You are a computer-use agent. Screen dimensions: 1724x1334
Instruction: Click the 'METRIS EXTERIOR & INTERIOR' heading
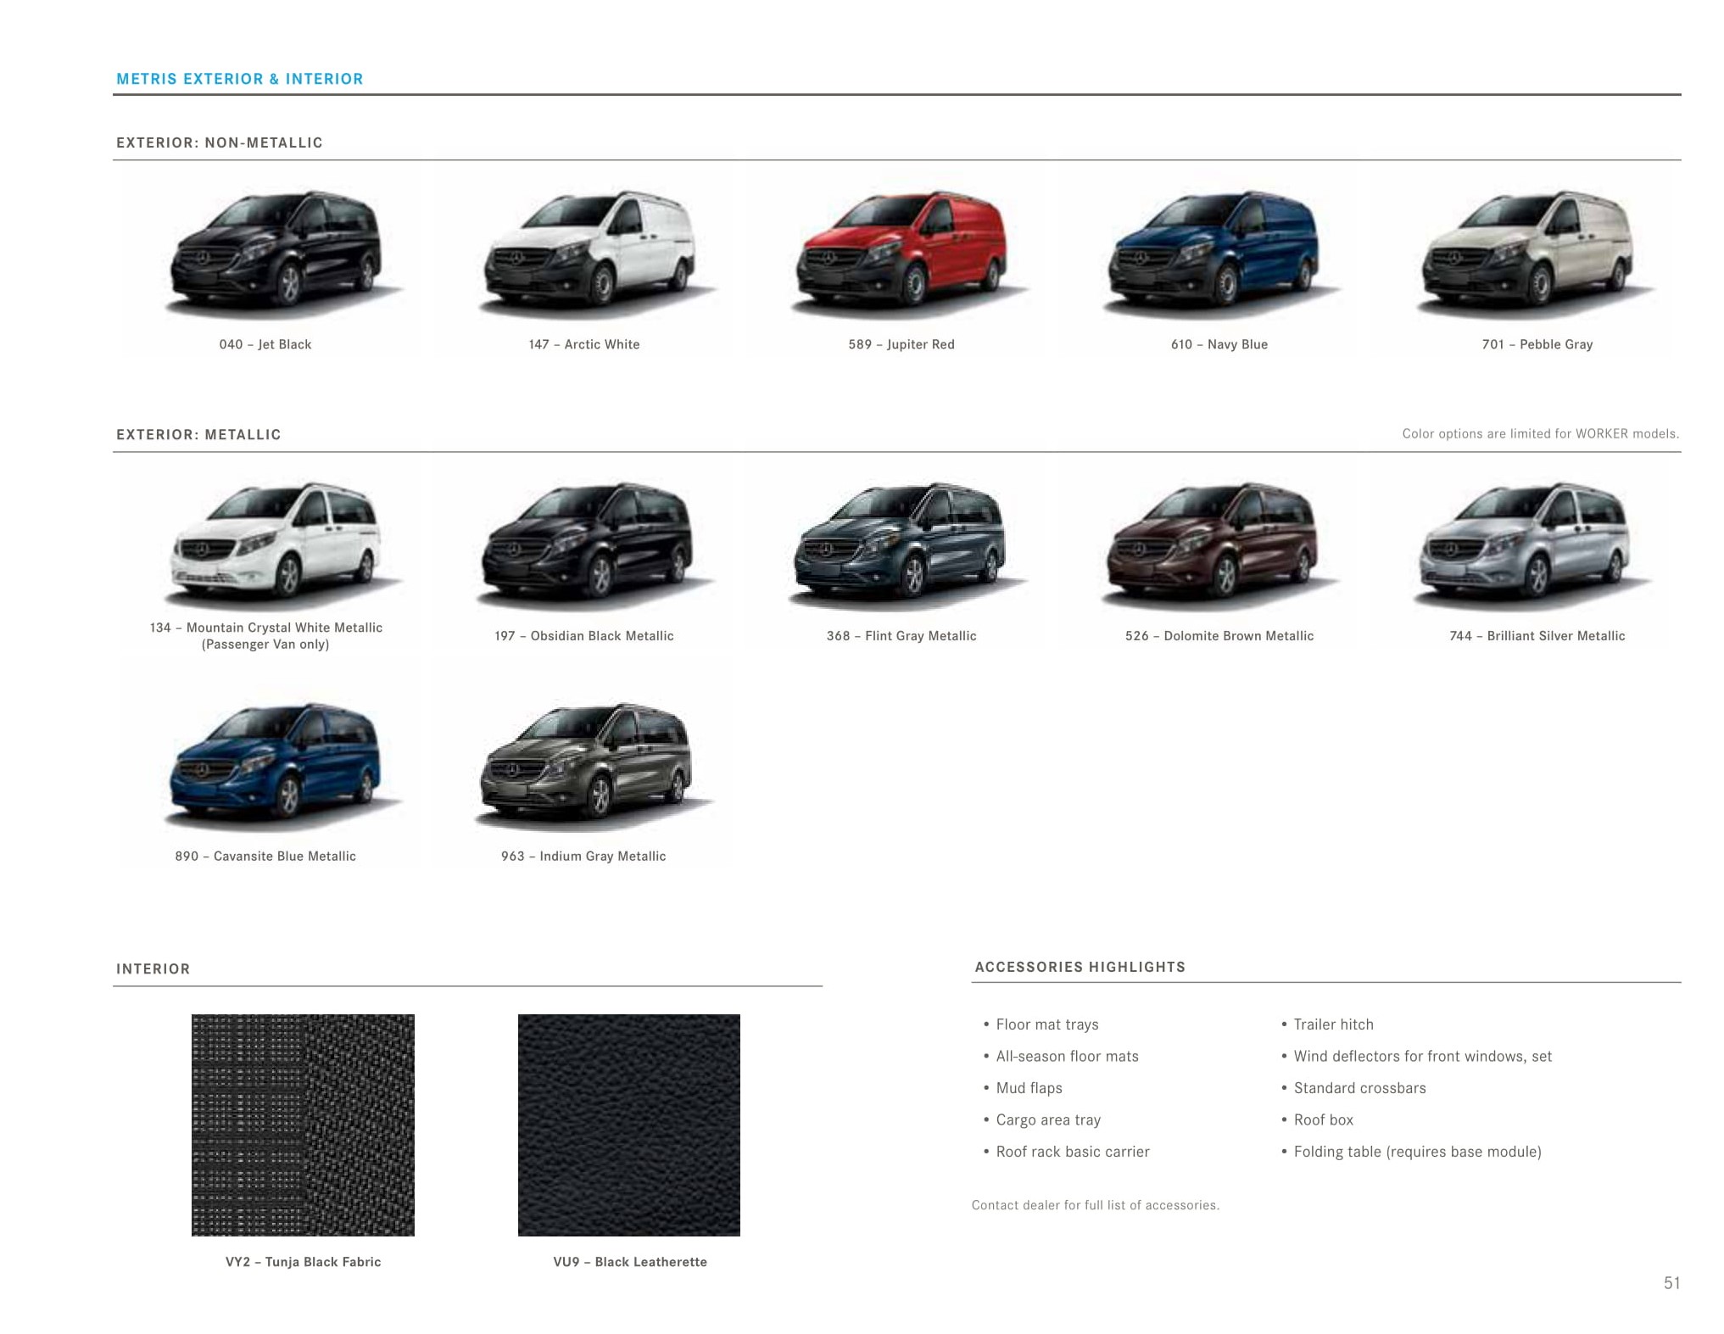pyautogui.click(x=240, y=79)
